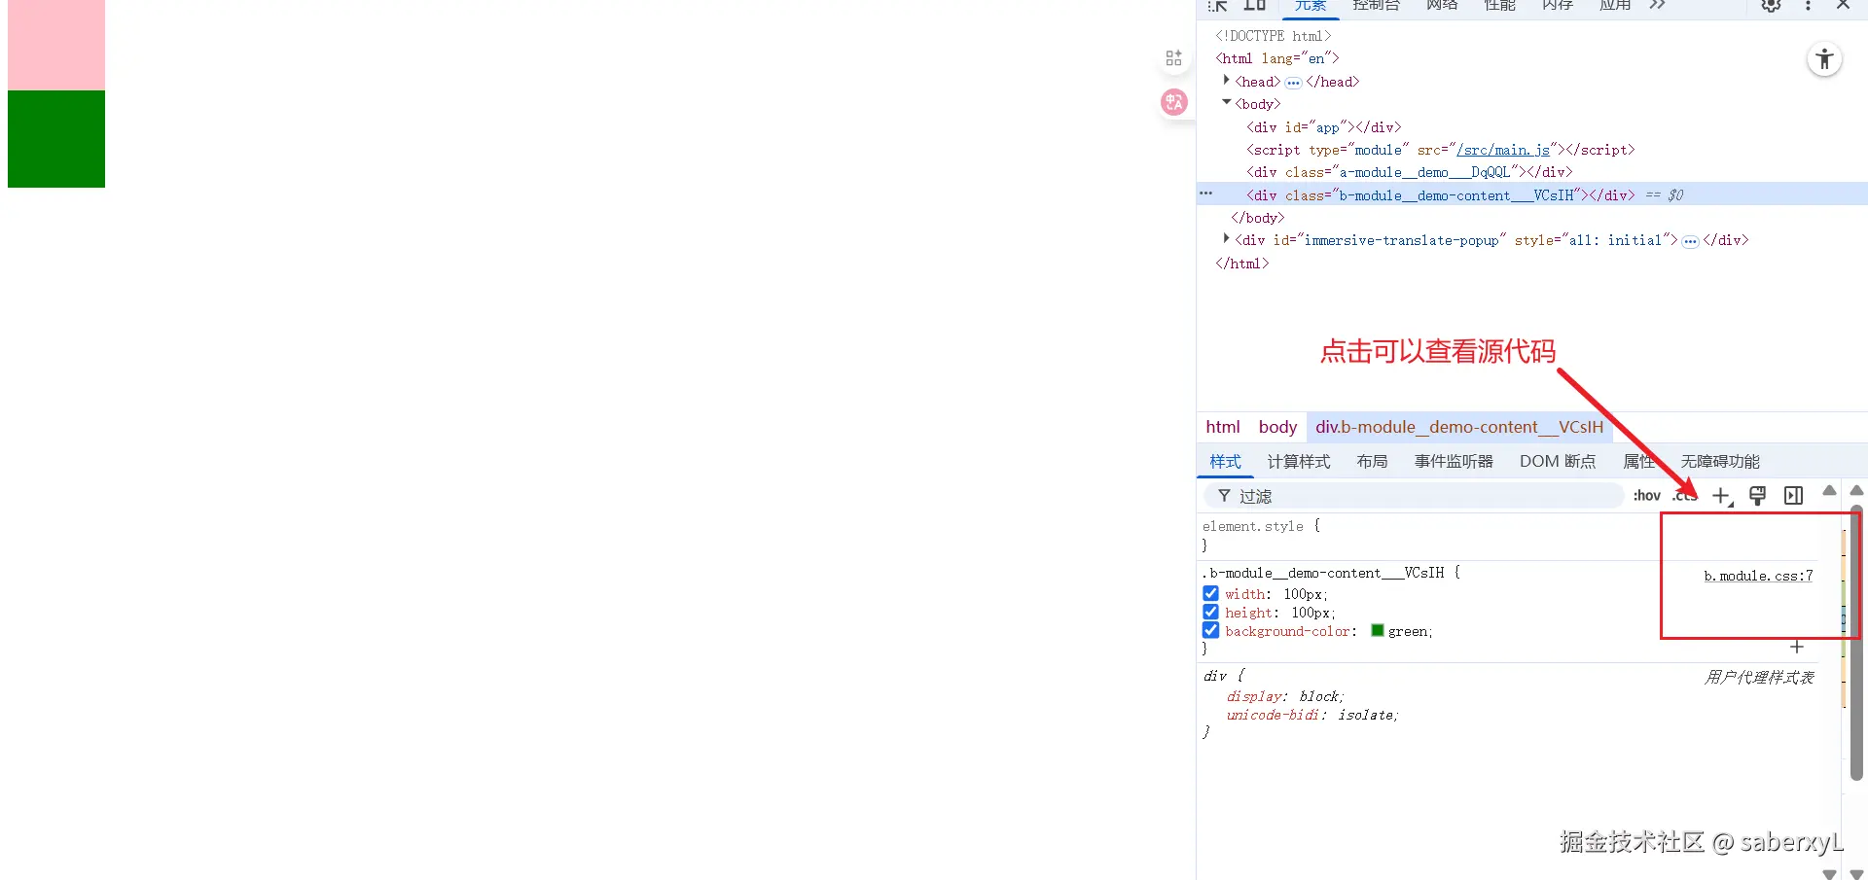
Task: Open the 网络 tab
Action: click(1442, 7)
